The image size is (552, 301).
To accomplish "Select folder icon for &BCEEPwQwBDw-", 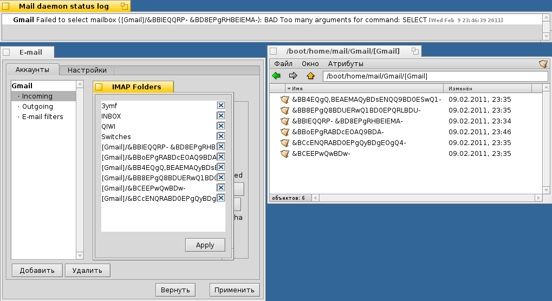I will (285, 154).
